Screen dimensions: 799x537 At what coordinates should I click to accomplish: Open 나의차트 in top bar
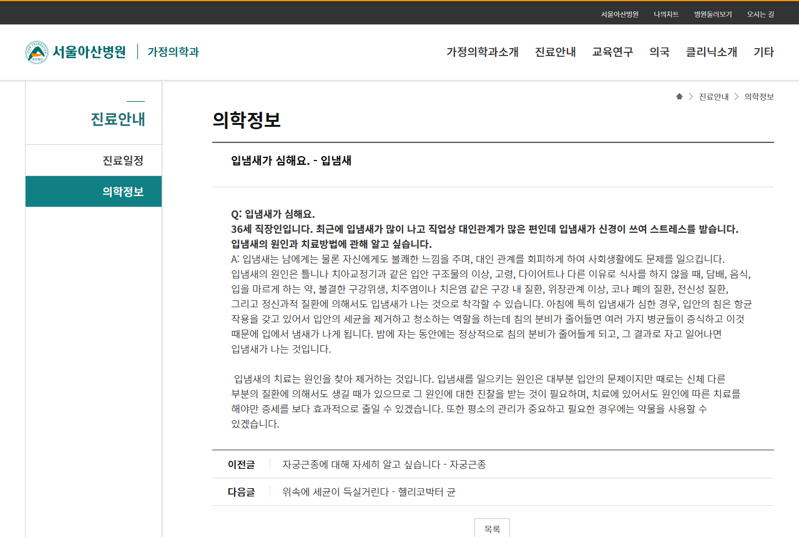coord(666,14)
